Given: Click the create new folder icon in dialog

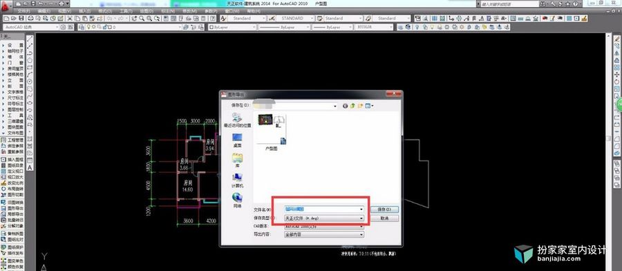Looking at the screenshot, I should 360,106.
